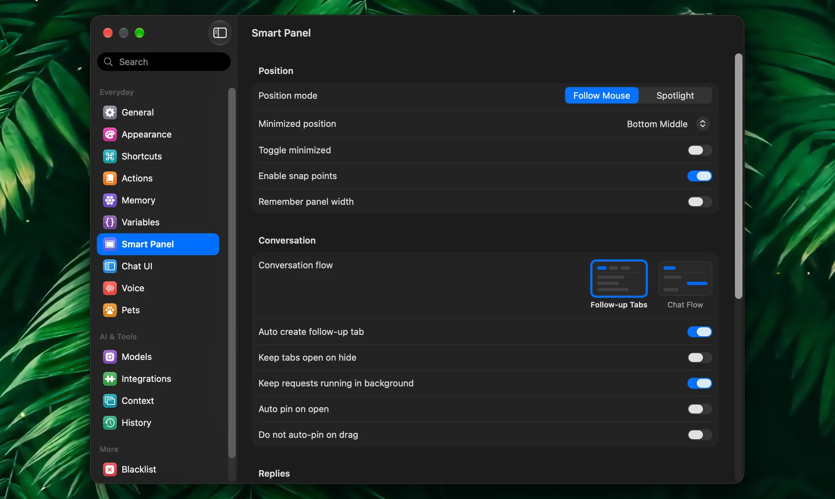The image size is (835, 499).
Task: Disable Auto create follow-up tab
Action: (x=700, y=332)
